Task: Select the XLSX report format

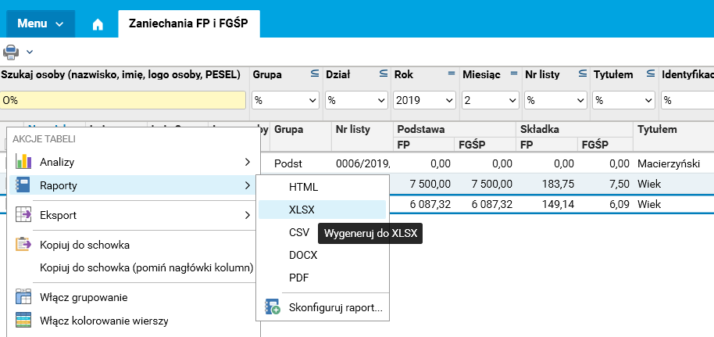Action: pos(302,210)
